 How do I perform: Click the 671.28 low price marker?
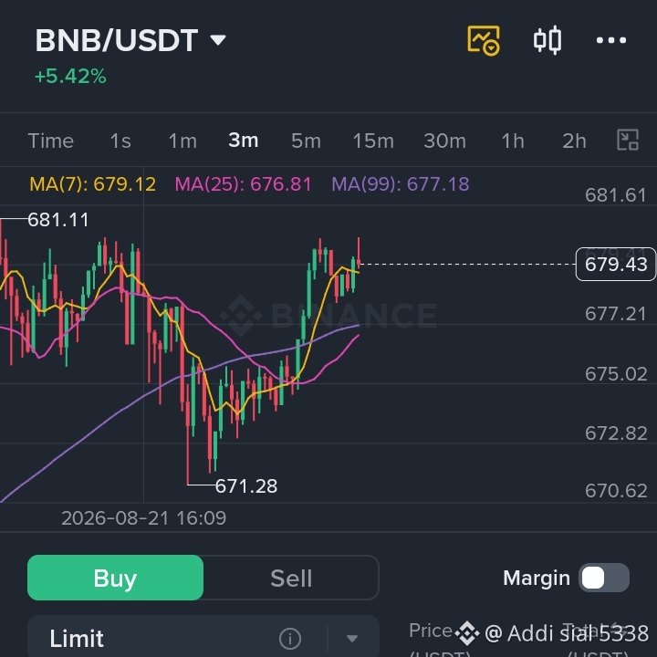tap(246, 486)
